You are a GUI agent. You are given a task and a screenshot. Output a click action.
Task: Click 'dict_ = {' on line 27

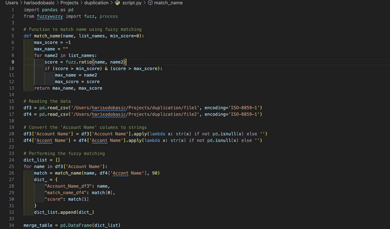click(x=45, y=180)
